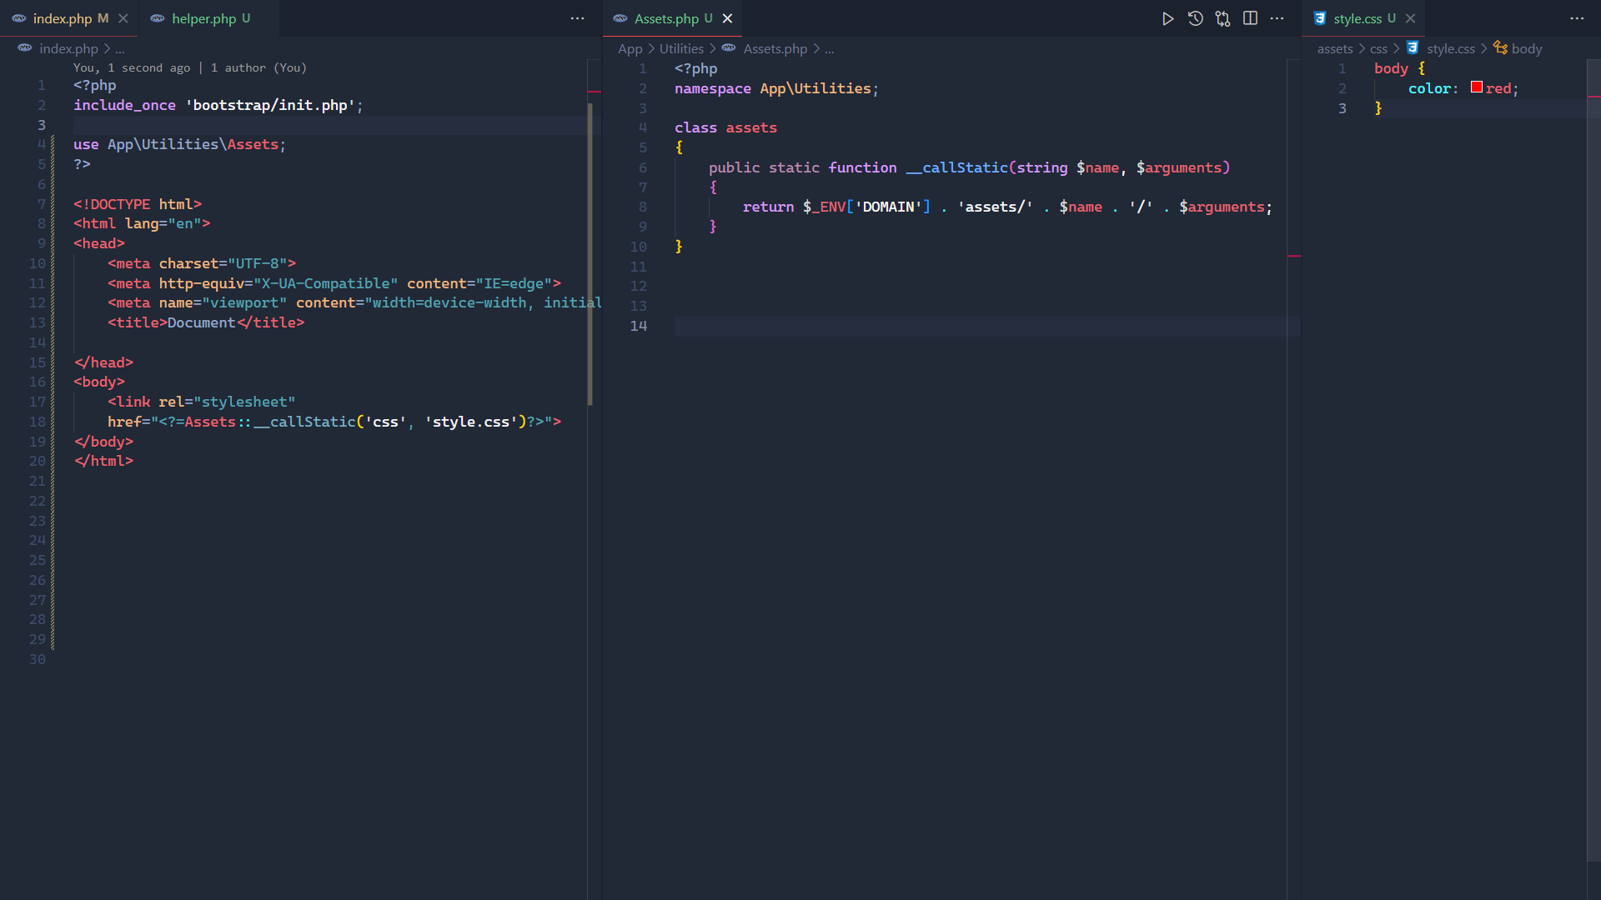Screen dimensions: 1601x900
Task: Click '1 author (You)' code lens
Action: tap(258, 67)
